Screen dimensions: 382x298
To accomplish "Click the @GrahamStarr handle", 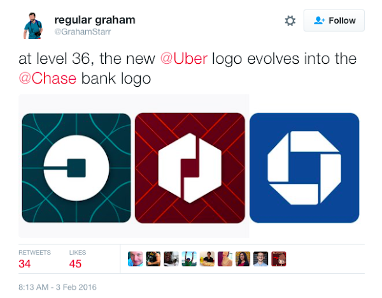I will click(x=83, y=32).
